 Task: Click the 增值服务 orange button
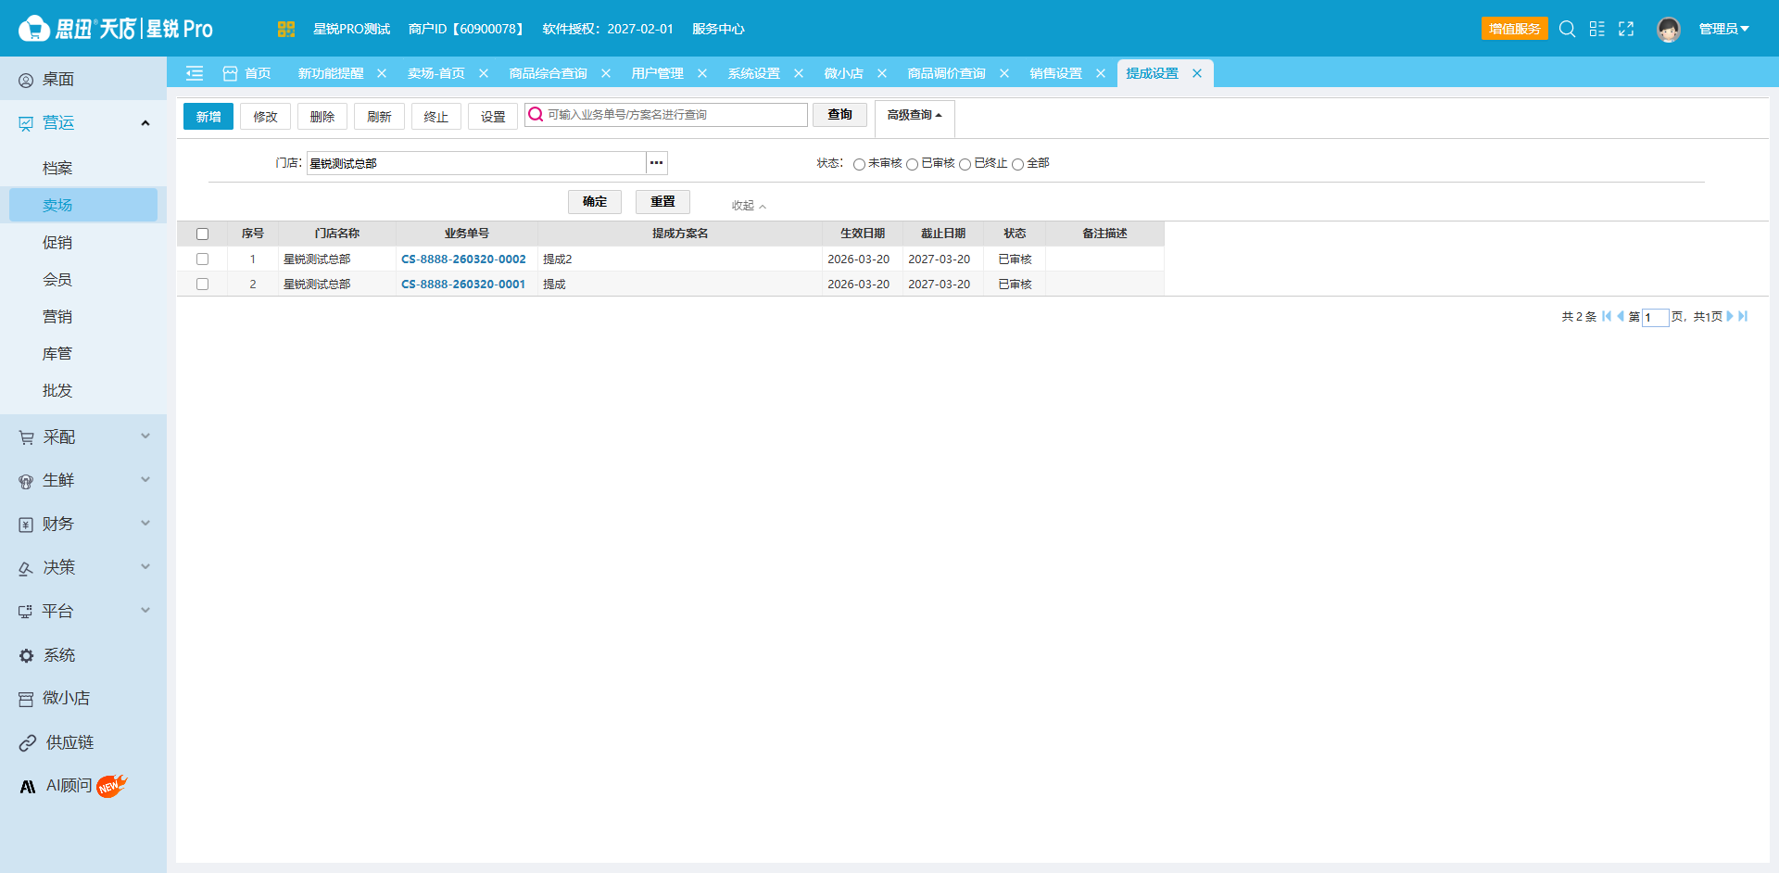(1514, 29)
